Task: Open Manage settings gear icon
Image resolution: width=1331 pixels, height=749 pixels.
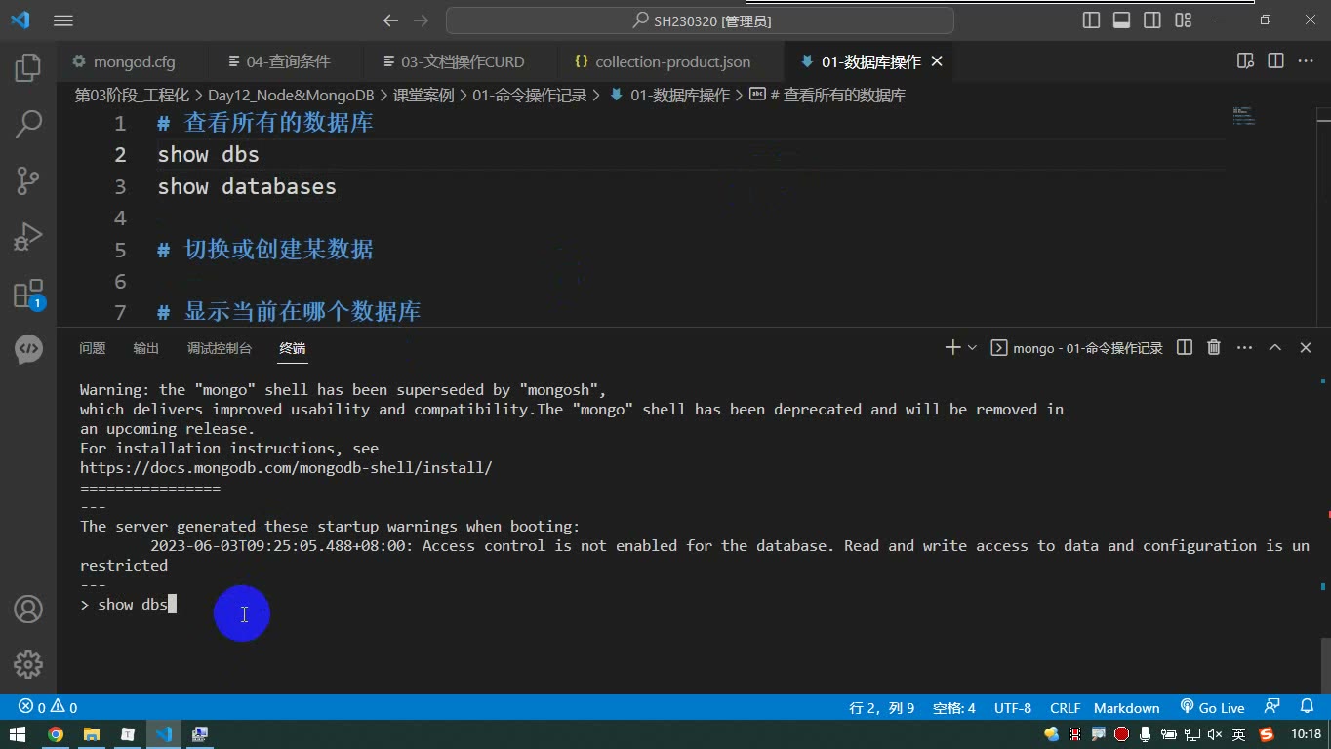Action: (28, 664)
